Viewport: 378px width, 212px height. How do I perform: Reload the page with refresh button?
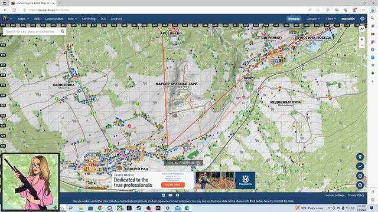click(14, 10)
